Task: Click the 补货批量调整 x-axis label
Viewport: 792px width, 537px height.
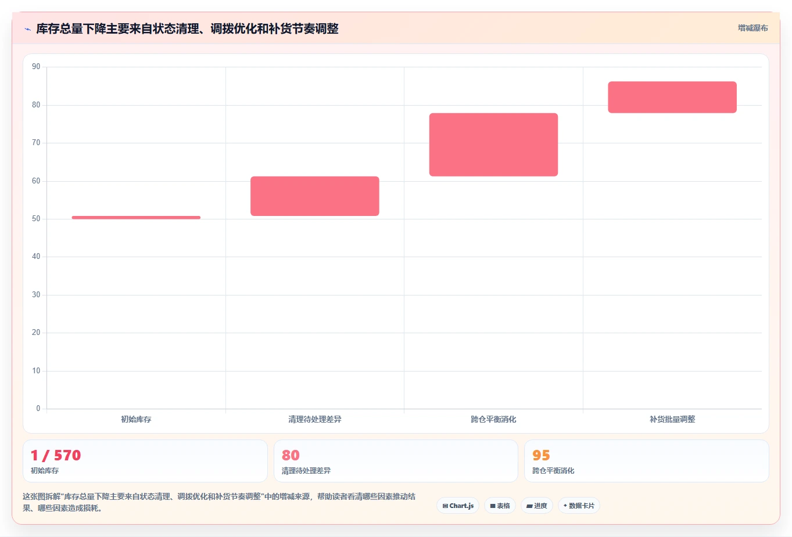Action: [672, 419]
